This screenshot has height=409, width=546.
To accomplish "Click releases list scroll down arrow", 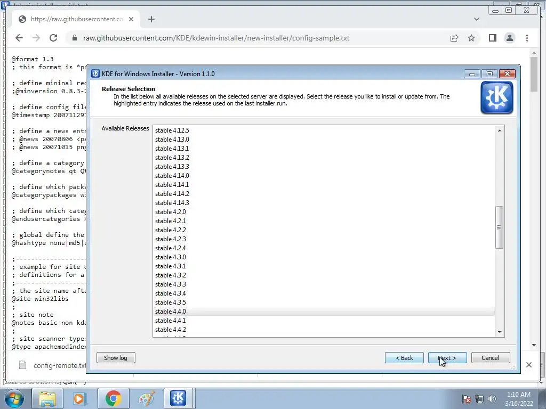I will click(499, 332).
